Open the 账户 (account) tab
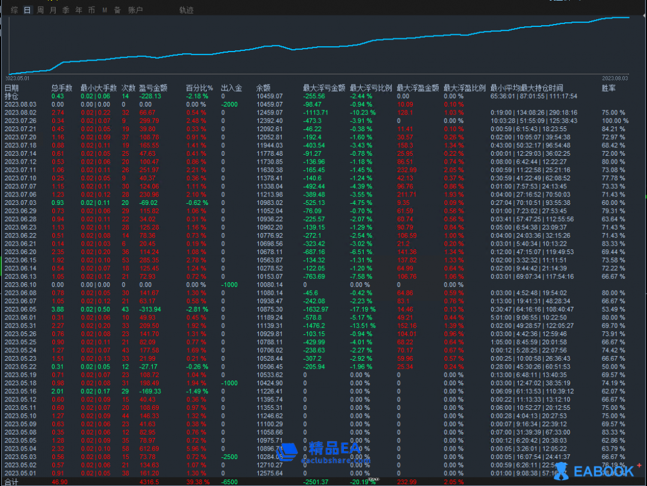Screen dimensions: 647x486 point(135,10)
